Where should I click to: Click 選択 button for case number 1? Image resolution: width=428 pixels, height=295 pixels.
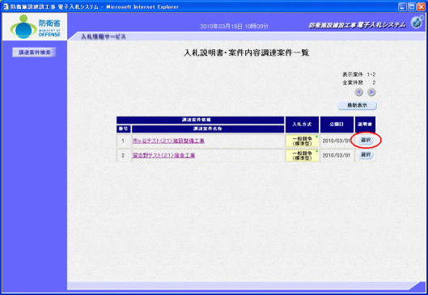(366, 140)
